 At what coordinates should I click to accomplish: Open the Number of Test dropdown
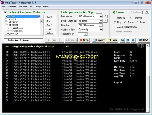click(x=101, y=30)
